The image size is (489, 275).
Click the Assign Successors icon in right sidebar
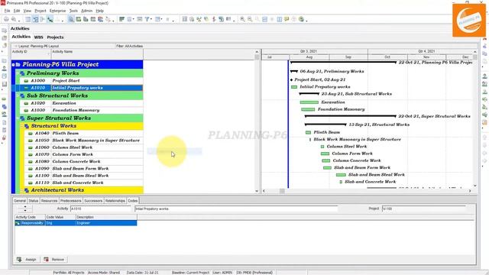pos(484,107)
